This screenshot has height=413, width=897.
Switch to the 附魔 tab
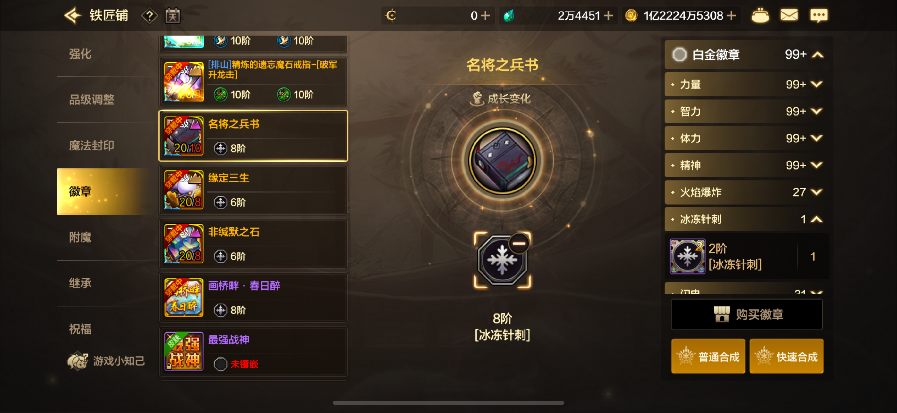coord(80,238)
